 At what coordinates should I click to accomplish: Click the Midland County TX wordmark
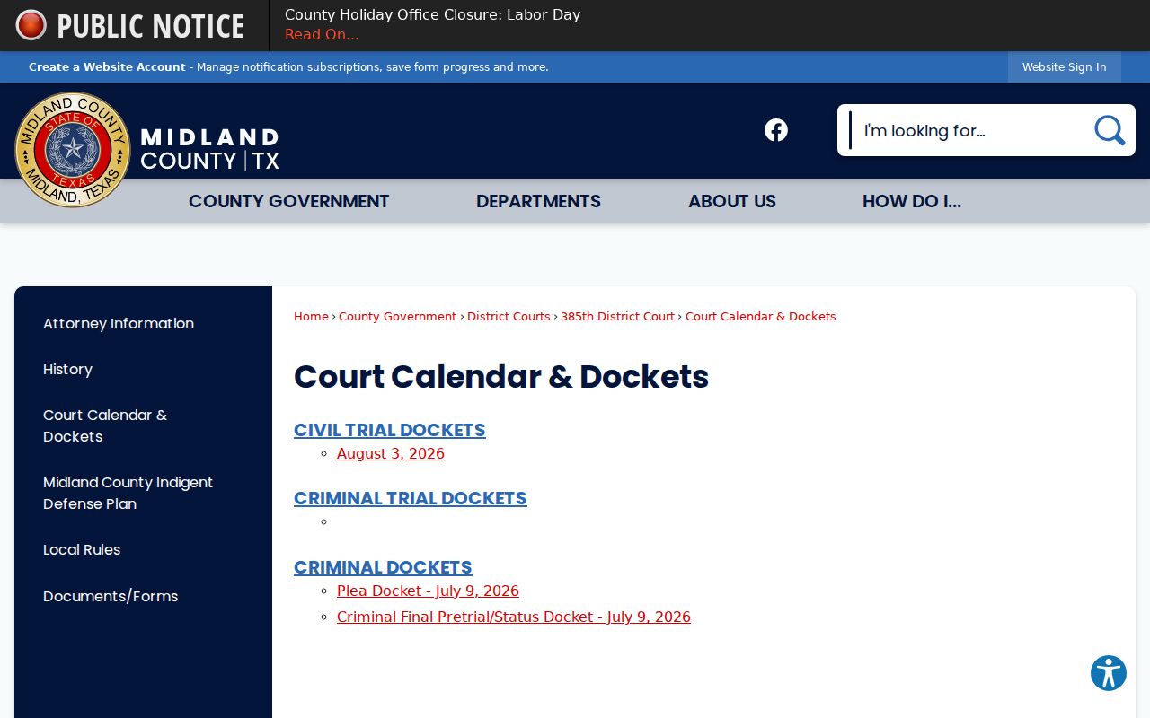click(210, 149)
